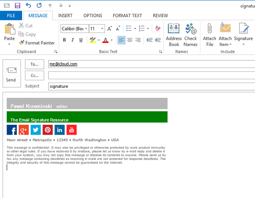This screenshot has width=255, height=198.
Task: Click the Grow Font icon
Action: pyautogui.click(x=110, y=29)
